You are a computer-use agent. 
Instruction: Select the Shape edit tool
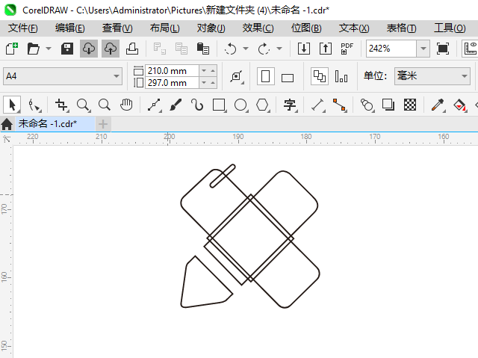(x=34, y=105)
